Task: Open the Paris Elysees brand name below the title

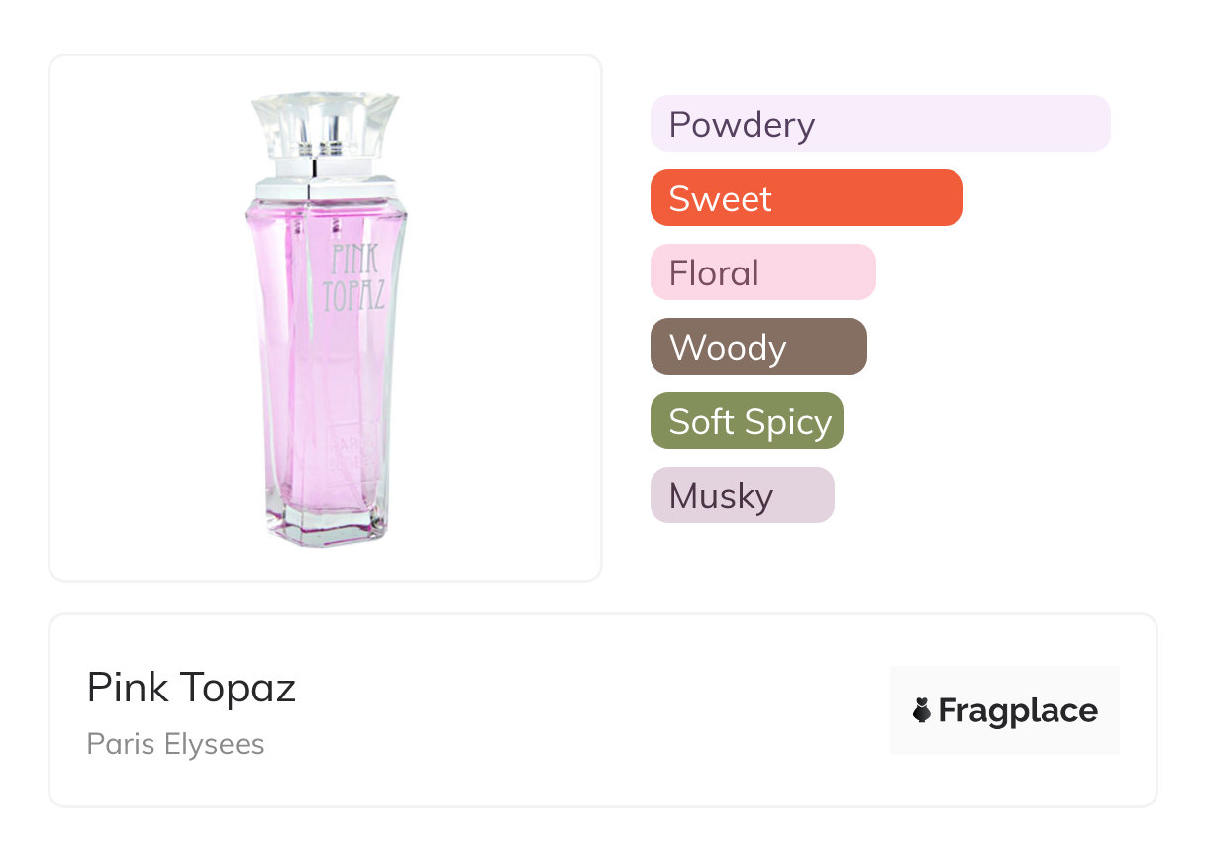Action: pos(175,744)
